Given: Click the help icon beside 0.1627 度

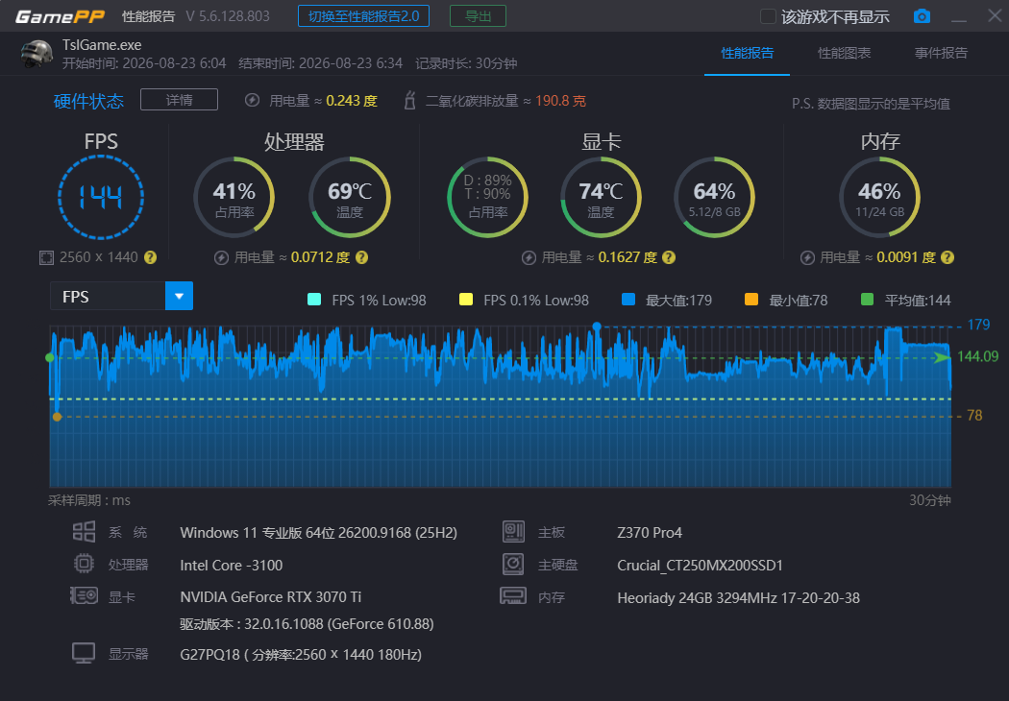Looking at the screenshot, I should [x=669, y=257].
